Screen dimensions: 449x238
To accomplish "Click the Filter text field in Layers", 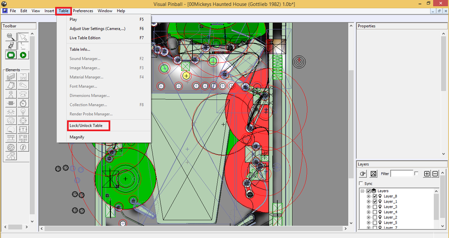I will (402, 173).
